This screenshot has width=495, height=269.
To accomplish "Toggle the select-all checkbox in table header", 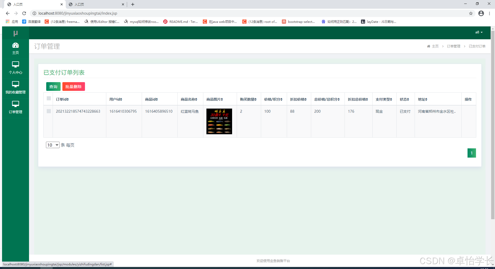I will [x=49, y=99].
